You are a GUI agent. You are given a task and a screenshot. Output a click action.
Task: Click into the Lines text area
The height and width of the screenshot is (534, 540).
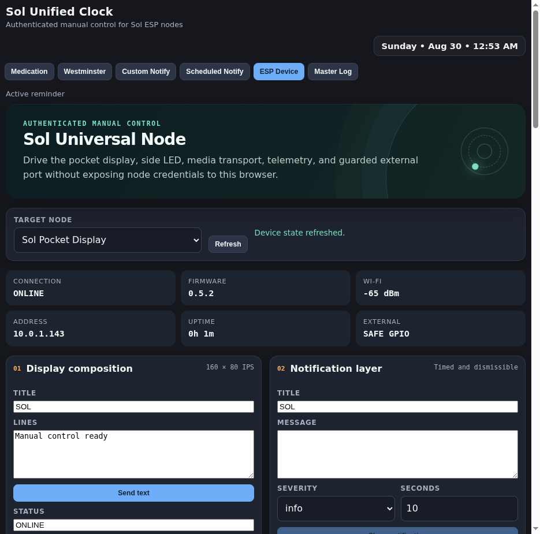point(133,454)
